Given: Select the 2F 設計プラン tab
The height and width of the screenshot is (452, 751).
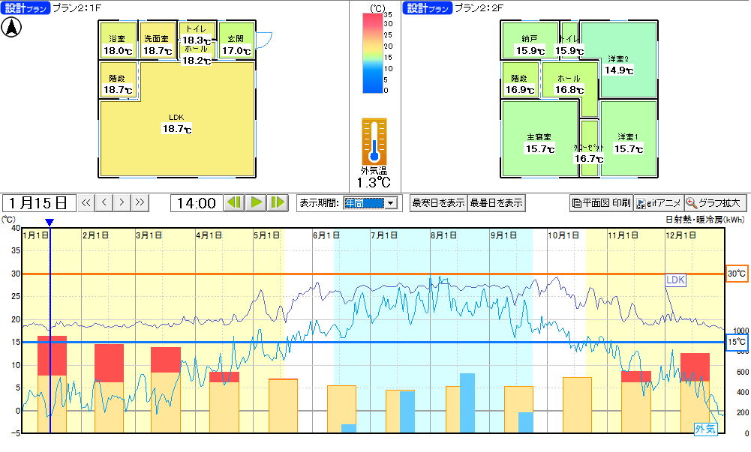Looking at the screenshot, I should [x=427, y=8].
